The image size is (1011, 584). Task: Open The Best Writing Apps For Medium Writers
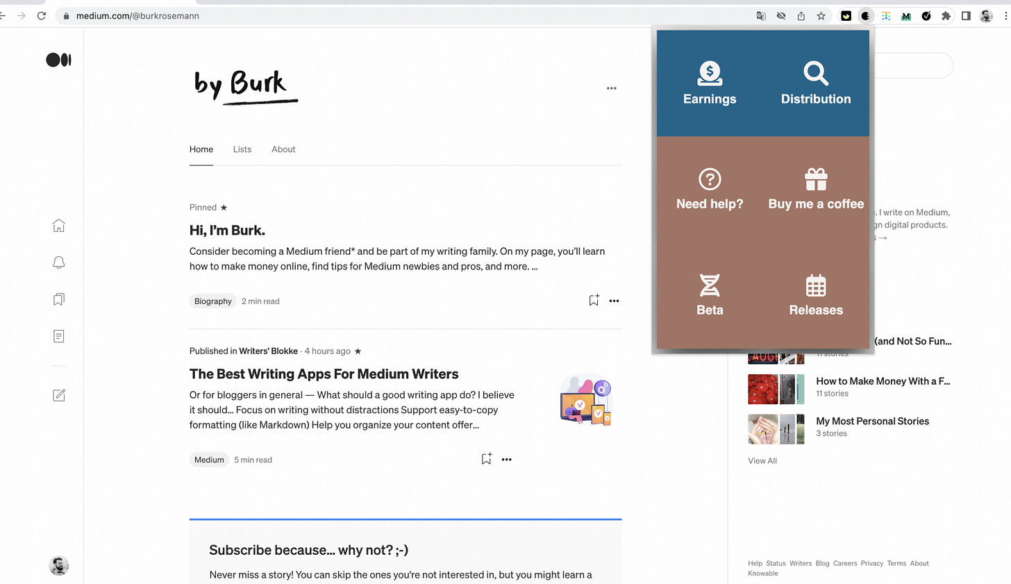click(324, 374)
